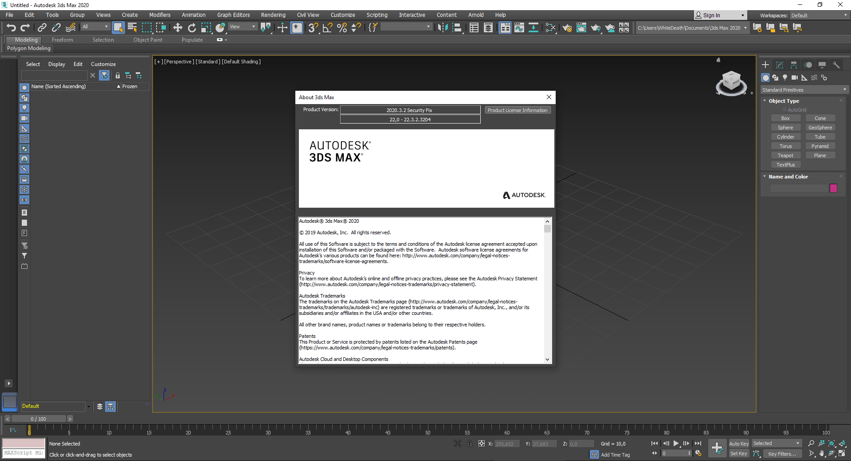Open the Rendered Frame Window
The image size is (851, 461).
[x=581, y=28]
